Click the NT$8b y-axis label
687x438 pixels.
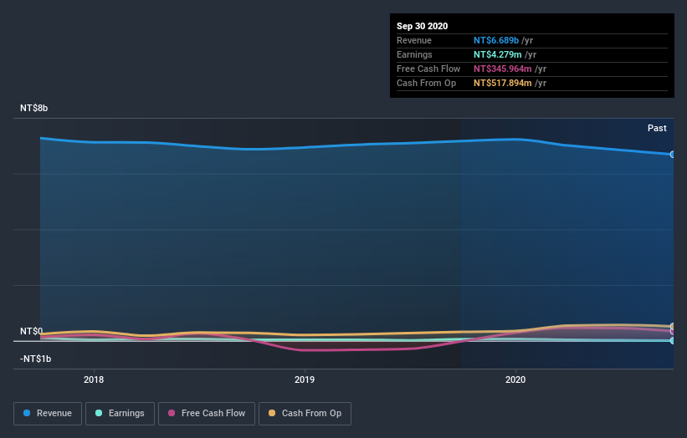coord(33,108)
